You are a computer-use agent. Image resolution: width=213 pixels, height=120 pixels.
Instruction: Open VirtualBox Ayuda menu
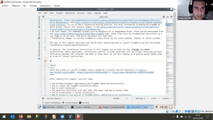click(x=57, y=6)
